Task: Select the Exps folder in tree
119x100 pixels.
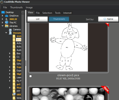Action: [19, 71]
